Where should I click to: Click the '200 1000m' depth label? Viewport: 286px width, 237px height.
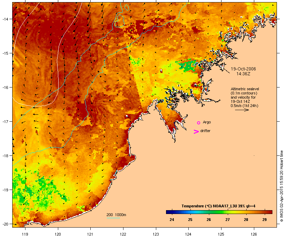(x=116, y=215)
